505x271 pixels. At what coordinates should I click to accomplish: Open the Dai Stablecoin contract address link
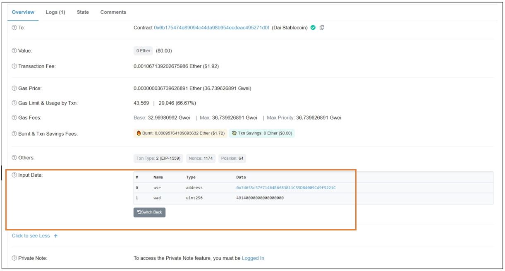211,28
